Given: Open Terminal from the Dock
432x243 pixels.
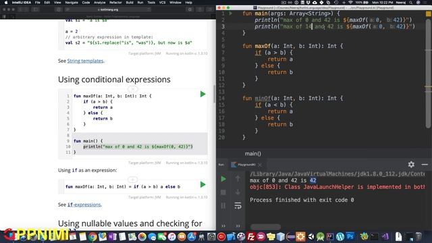Looking at the screenshot, I should [374, 237].
